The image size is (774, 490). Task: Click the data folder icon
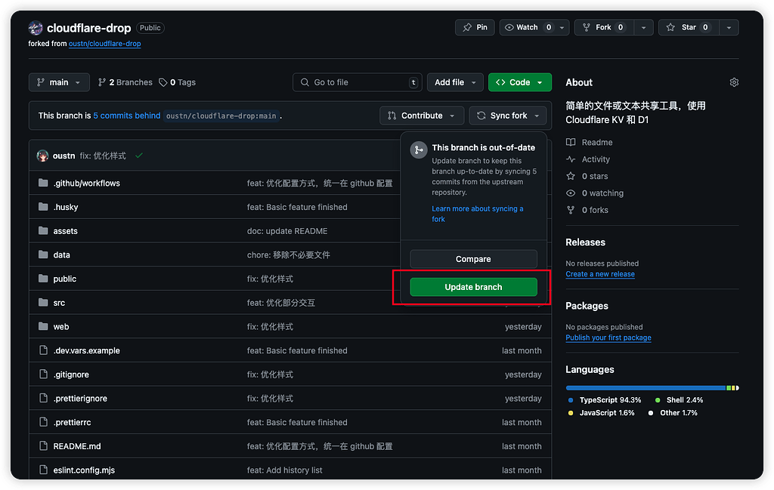pyautogui.click(x=43, y=255)
